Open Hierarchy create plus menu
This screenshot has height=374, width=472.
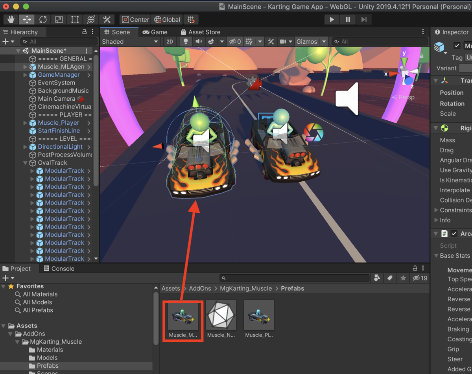pos(8,42)
